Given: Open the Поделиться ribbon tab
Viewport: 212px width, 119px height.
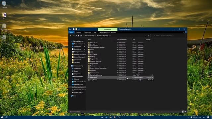Looking at the screenshot, I should click(87, 32).
